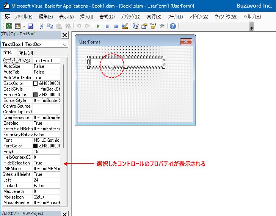Open Project Explorer icon
Viewport: 276px width, 216px height.
136,26
